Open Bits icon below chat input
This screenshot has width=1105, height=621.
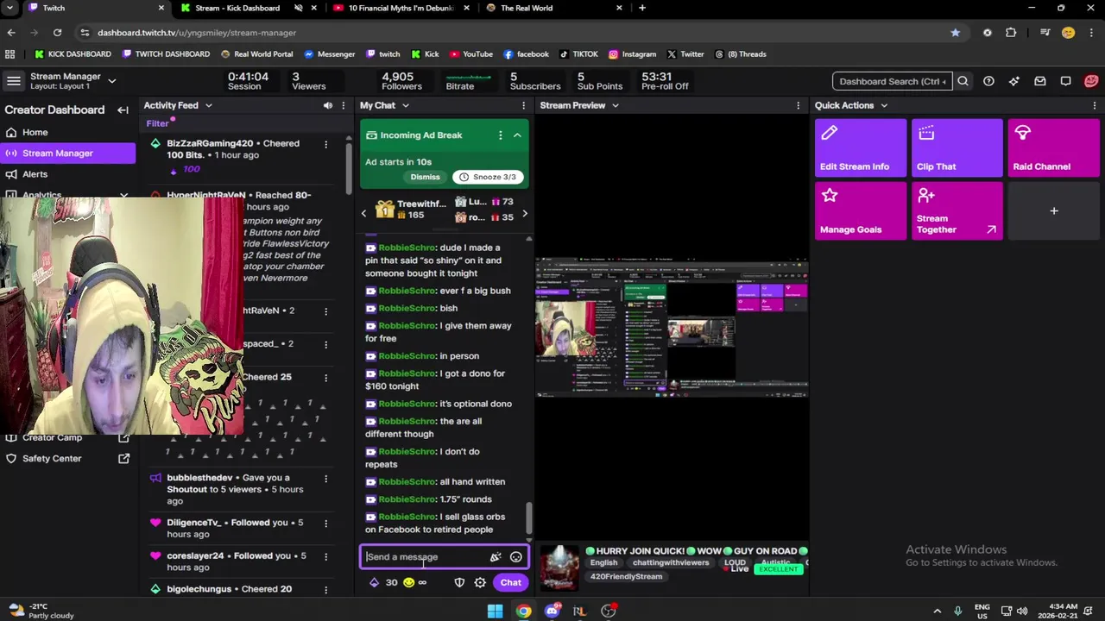coord(374,582)
